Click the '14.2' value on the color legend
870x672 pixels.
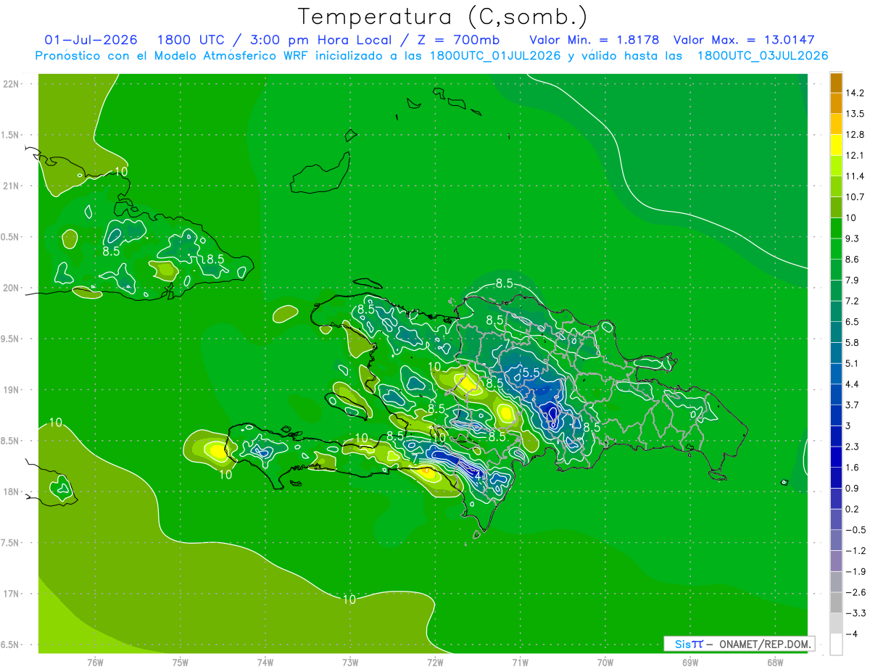point(855,93)
